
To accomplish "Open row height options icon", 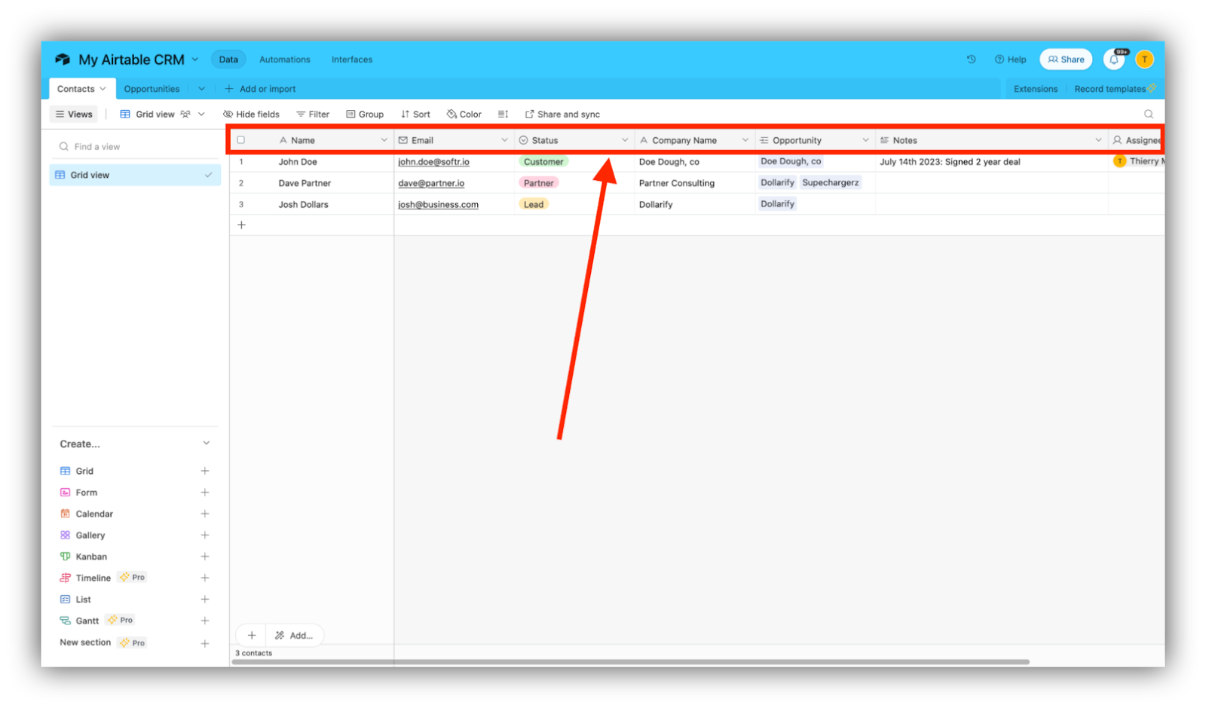I will tap(503, 114).
